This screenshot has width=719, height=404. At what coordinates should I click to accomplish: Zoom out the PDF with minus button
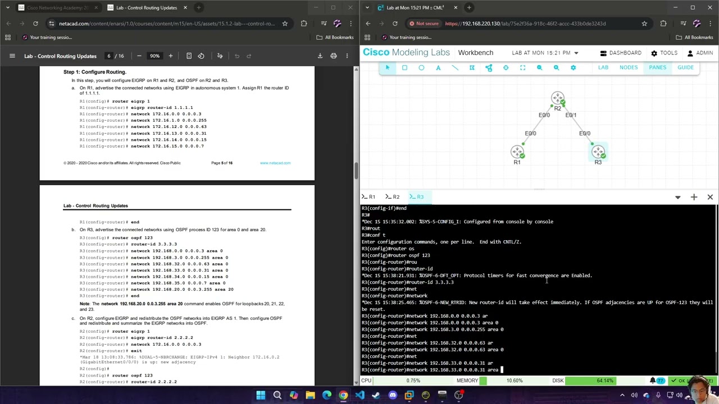pos(139,56)
